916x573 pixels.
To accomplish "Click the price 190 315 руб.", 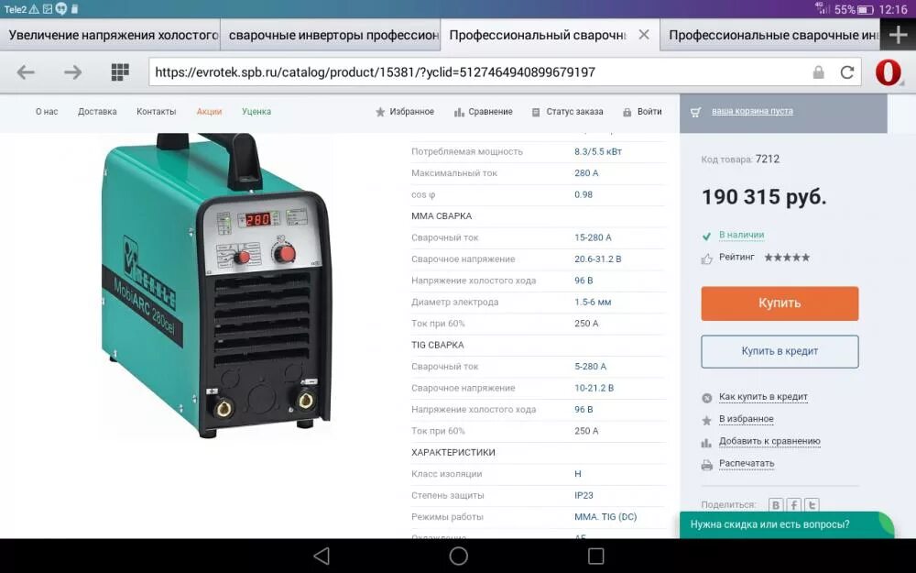I will pyautogui.click(x=764, y=197).
